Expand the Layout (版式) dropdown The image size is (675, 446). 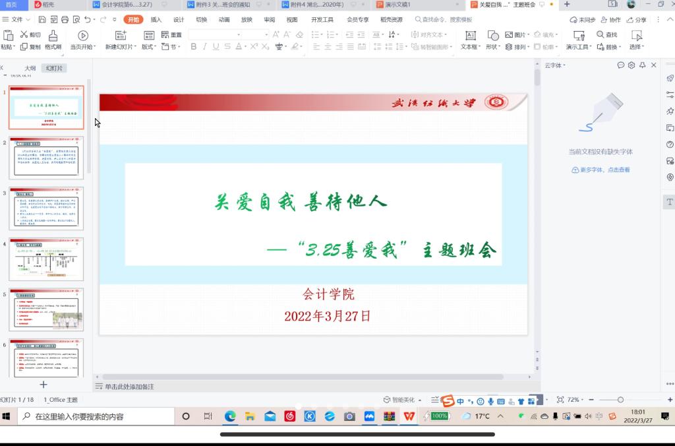point(150,47)
